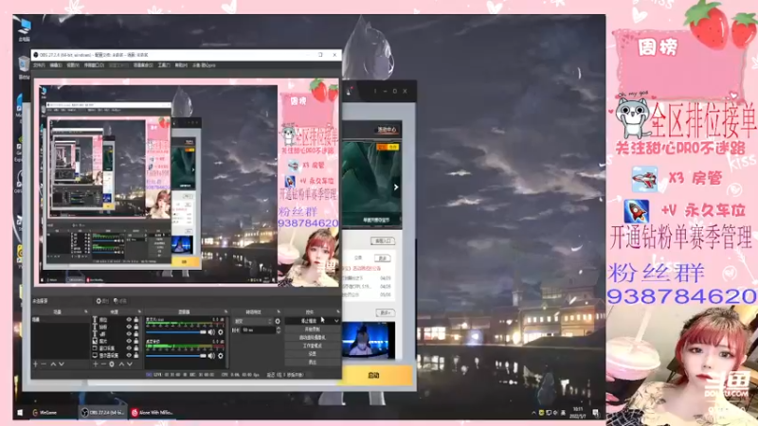Open the Help menu in OBS
Screen dimensions: 758x426
181,65
